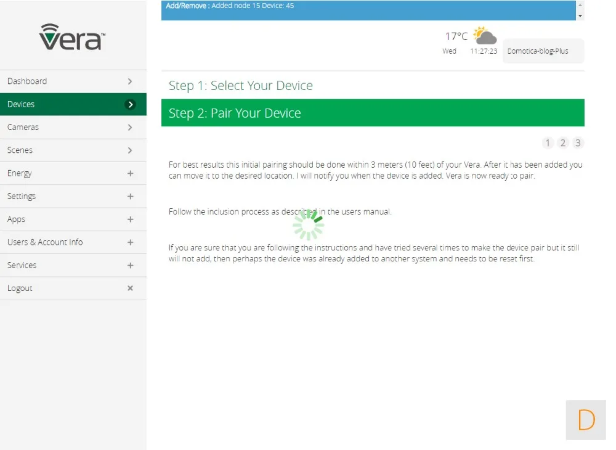Expand Users & Account Info section
The width and height of the screenshot is (616, 450).
tap(73, 242)
